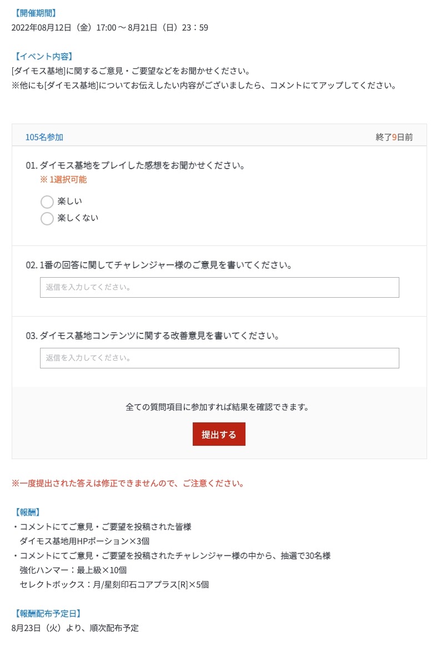Select the 楽しくない radio button

(x=47, y=219)
